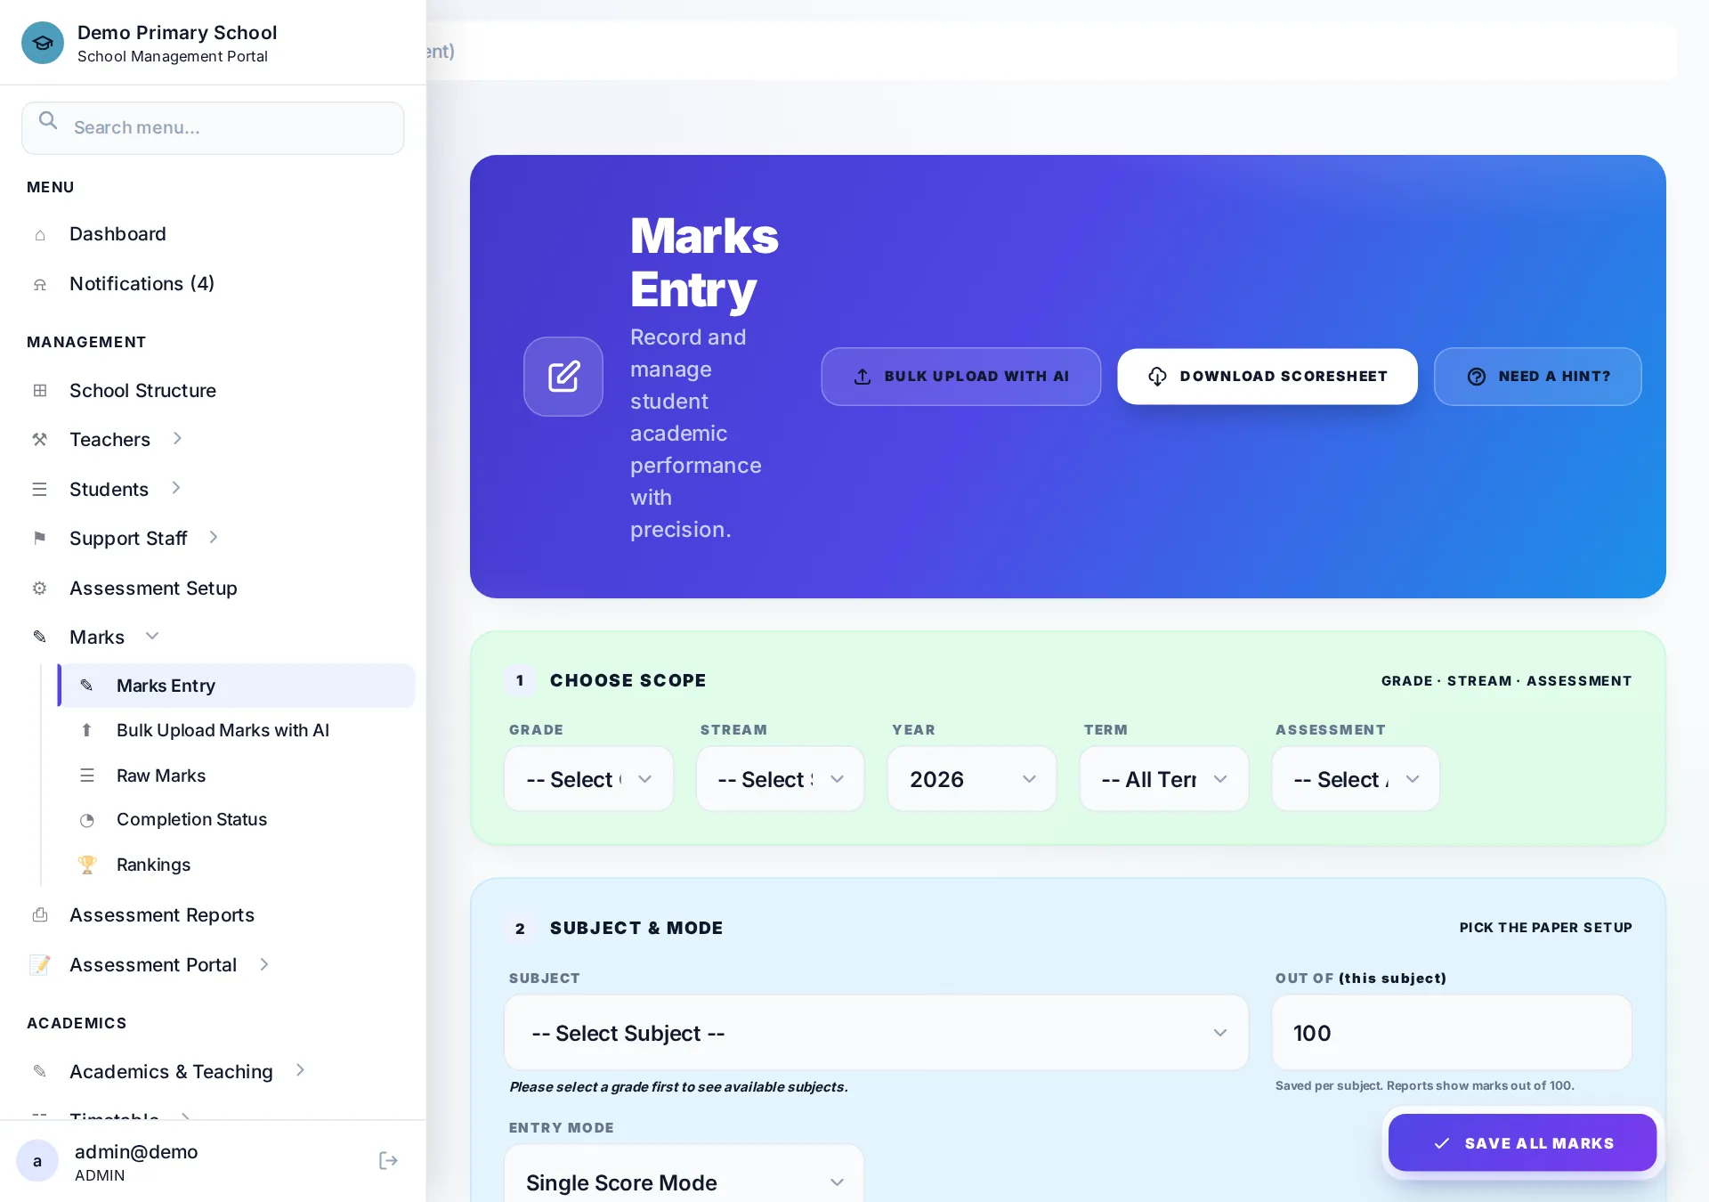Click the logout icon beside admin@demo
Viewport: 1709px width, 1202px height.
pos(388,1160)
